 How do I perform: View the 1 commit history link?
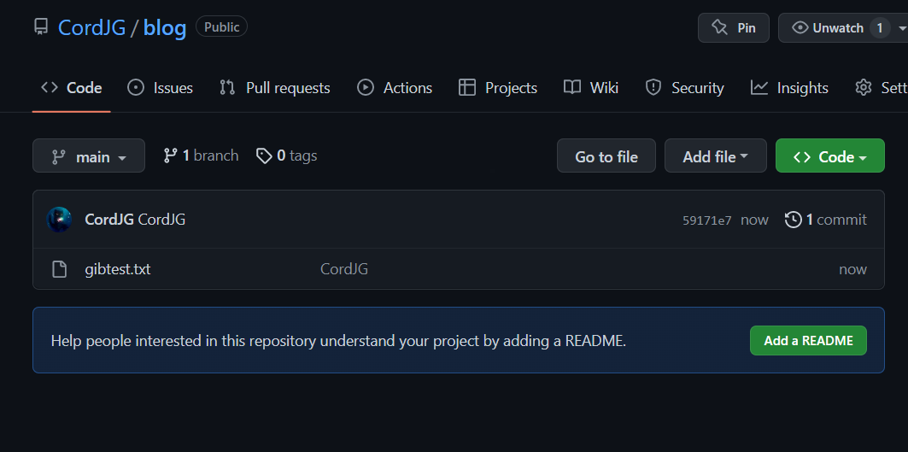click(x=826, y=220)
